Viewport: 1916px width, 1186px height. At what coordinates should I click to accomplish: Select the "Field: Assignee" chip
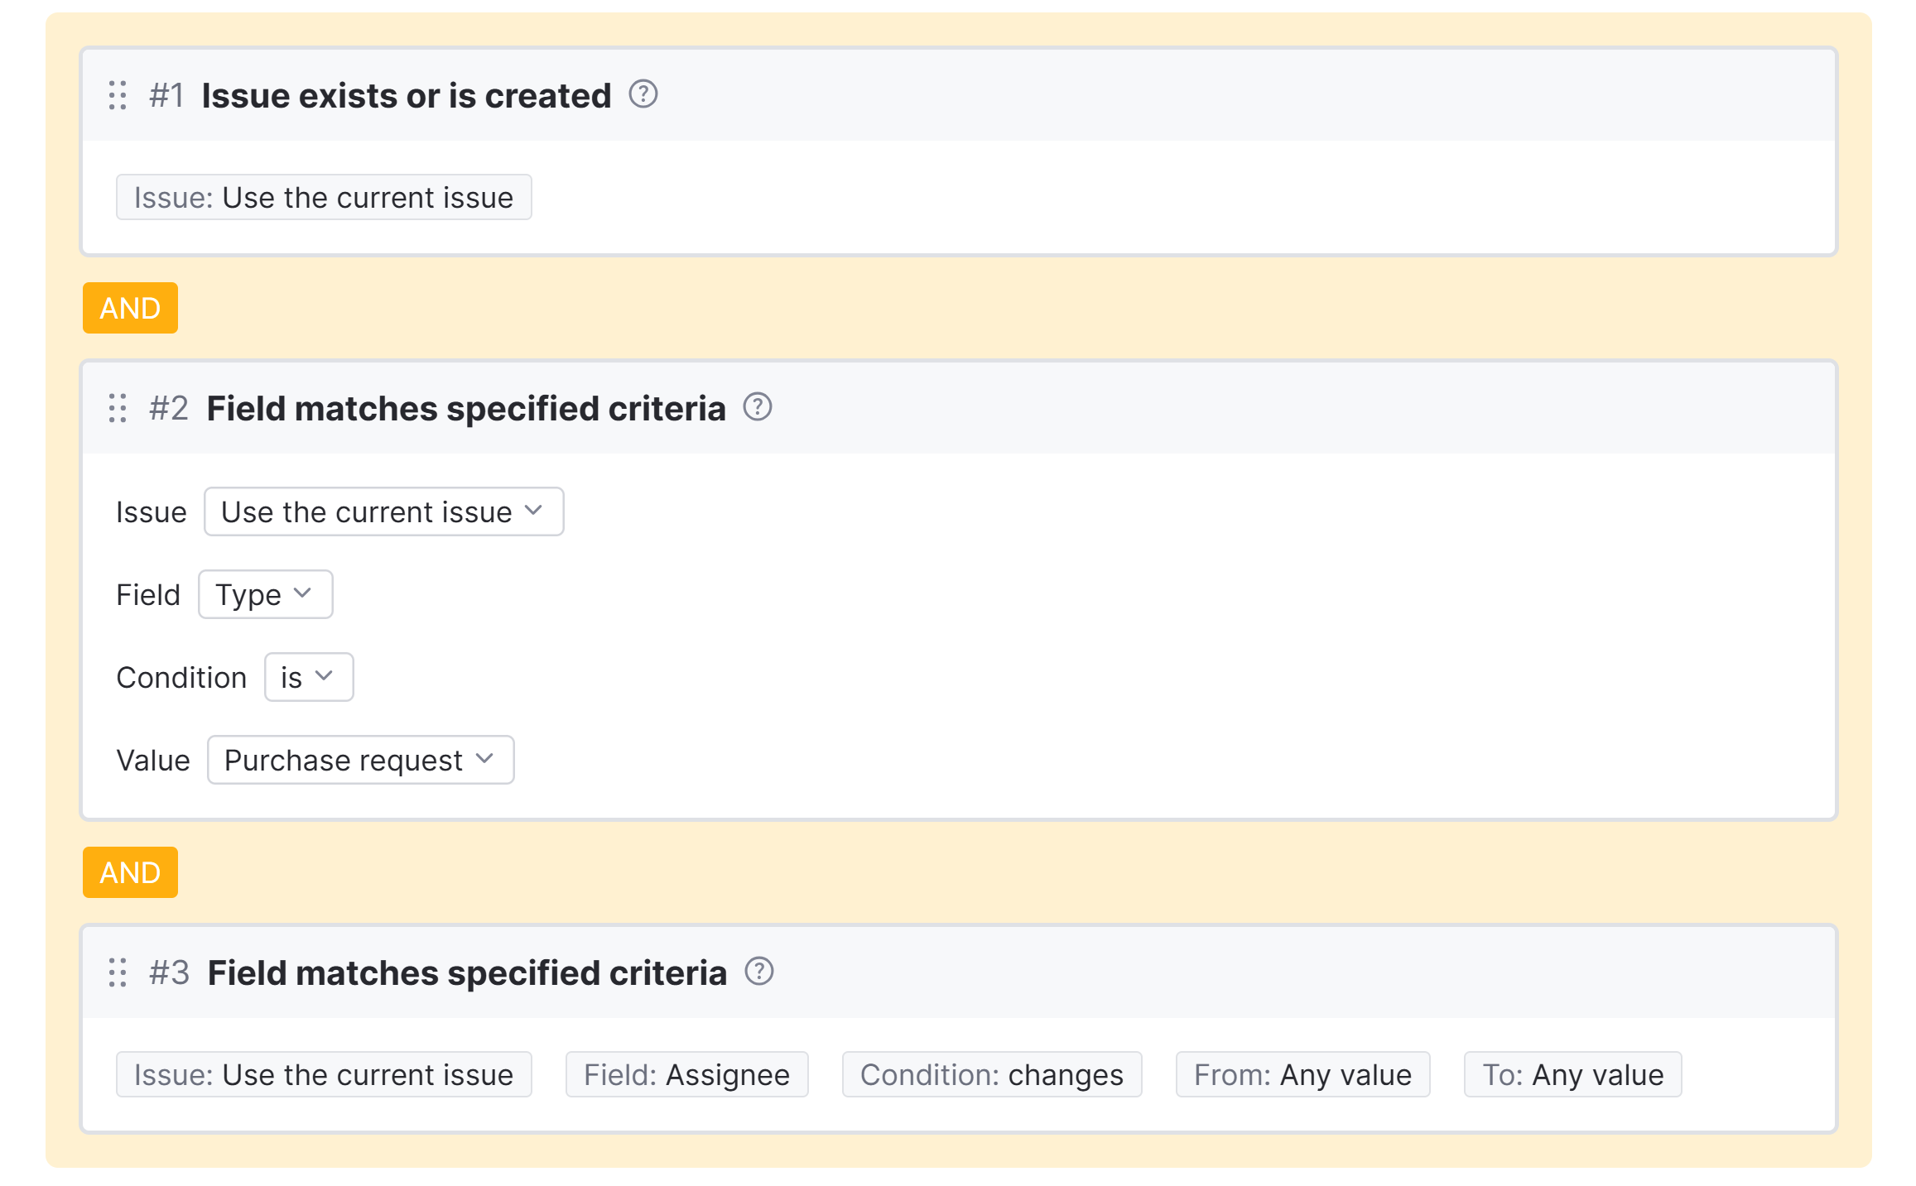tap(686, 1073)
